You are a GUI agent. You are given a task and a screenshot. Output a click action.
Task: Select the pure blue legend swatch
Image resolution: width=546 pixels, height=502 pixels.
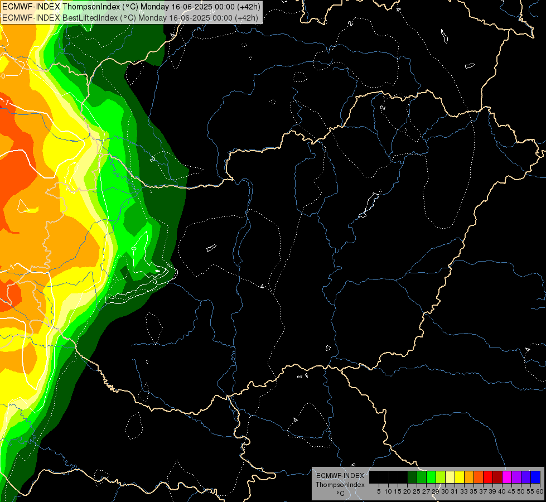535,477
